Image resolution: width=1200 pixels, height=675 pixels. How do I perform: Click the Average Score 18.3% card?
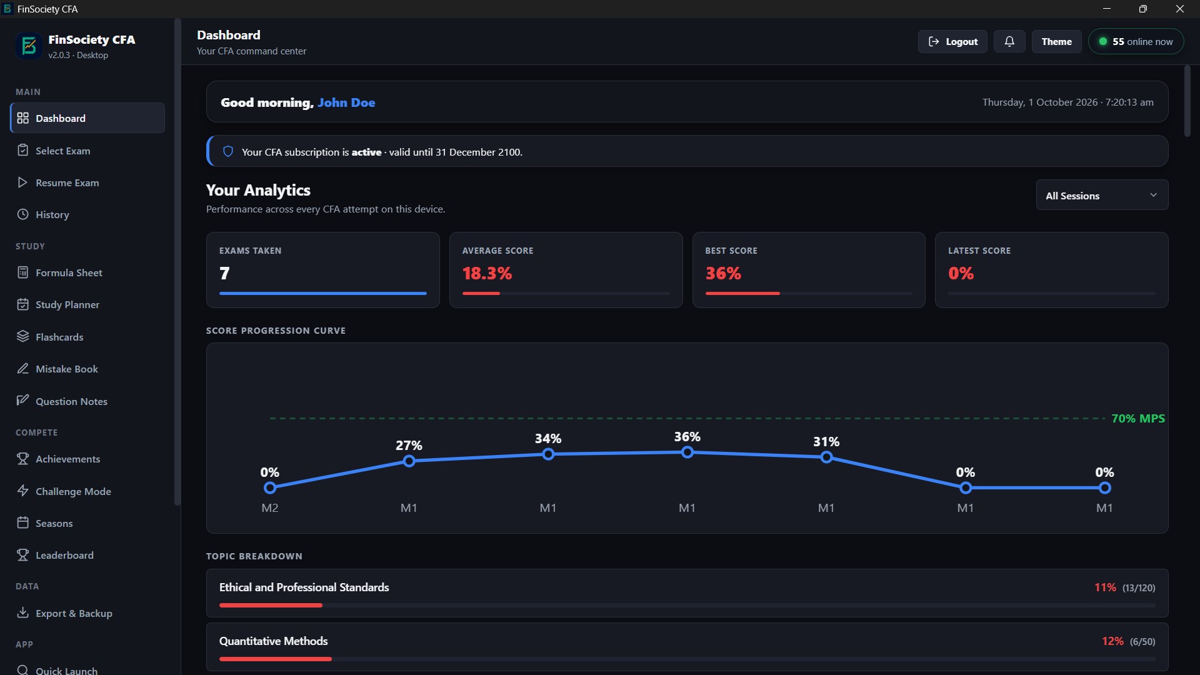(566, 270)
